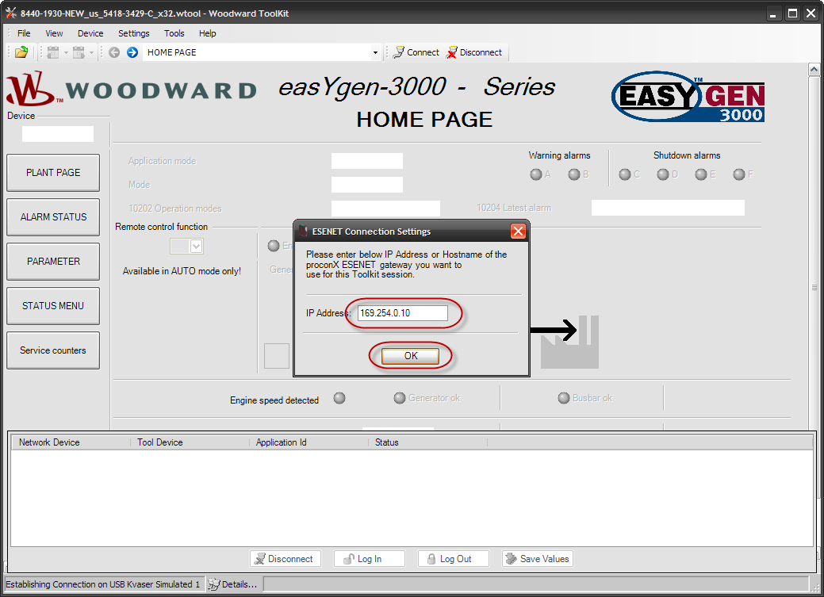Sort by the Status column header
This screenshot has width=824, height=597.
pos(427,442)
